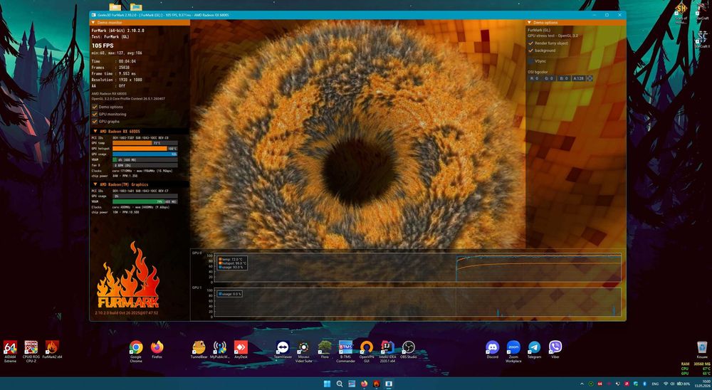Click Fan 0 RPM bar
712x390 pixels.
tap(145, 165)
